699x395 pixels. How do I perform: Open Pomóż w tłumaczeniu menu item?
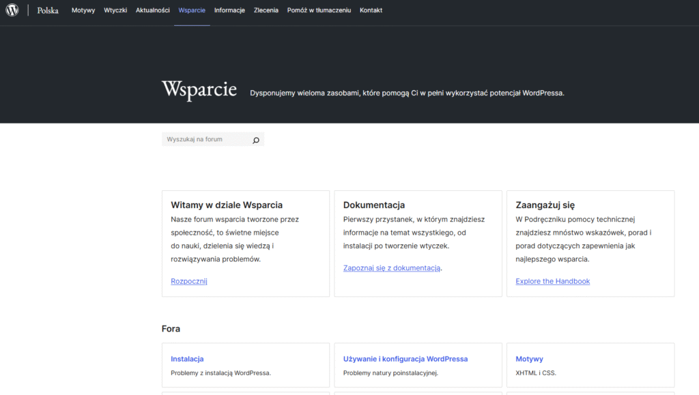(319, 10)
